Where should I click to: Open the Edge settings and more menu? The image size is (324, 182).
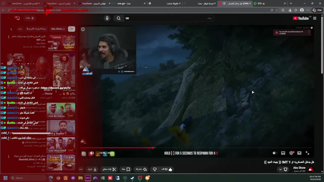tap(308, 10)
